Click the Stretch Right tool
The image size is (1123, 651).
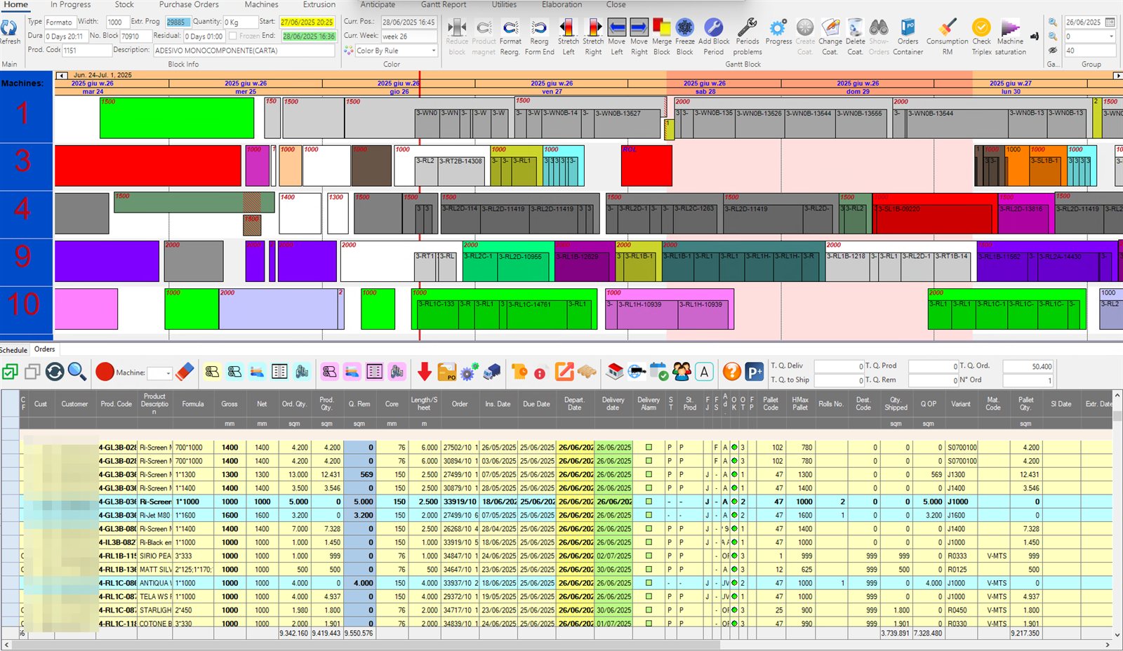(593, 28)
